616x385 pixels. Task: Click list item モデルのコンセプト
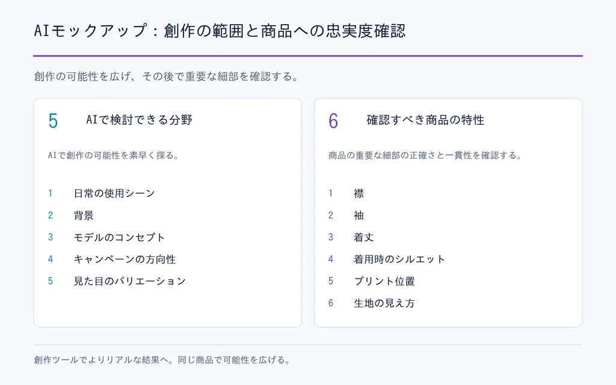120,237
